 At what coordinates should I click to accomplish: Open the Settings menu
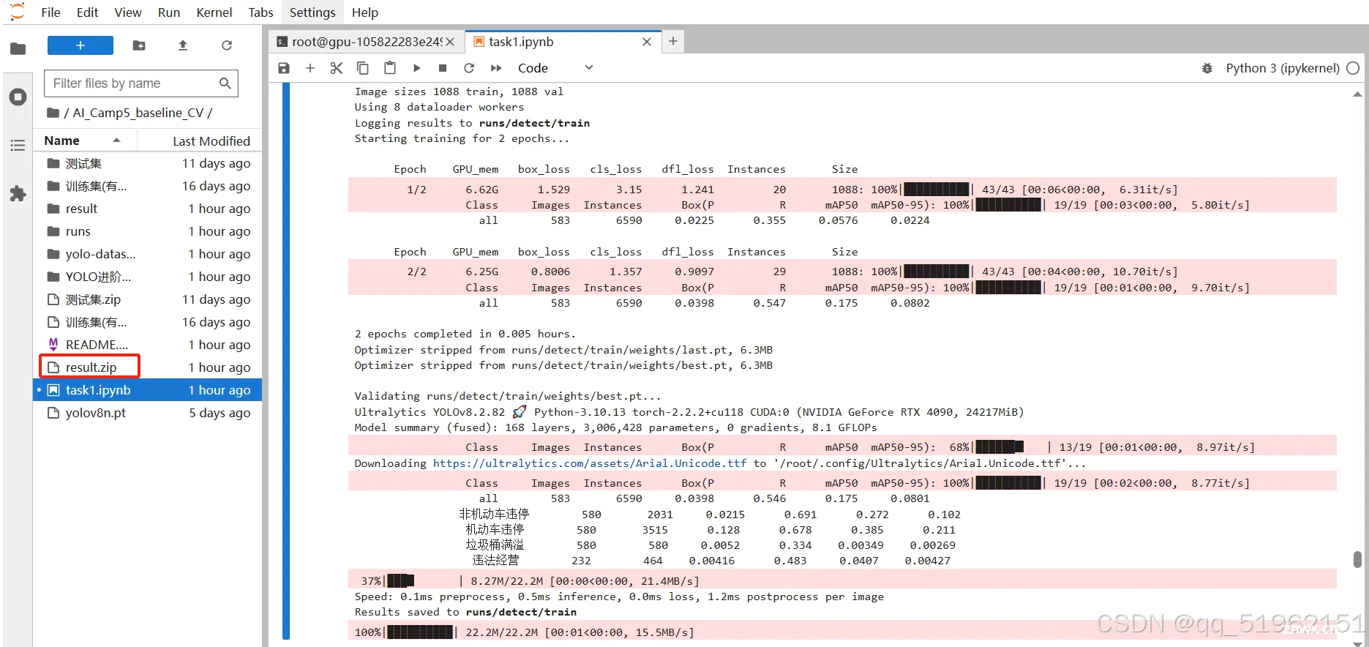pyautogui.click(x=312, y=12)
